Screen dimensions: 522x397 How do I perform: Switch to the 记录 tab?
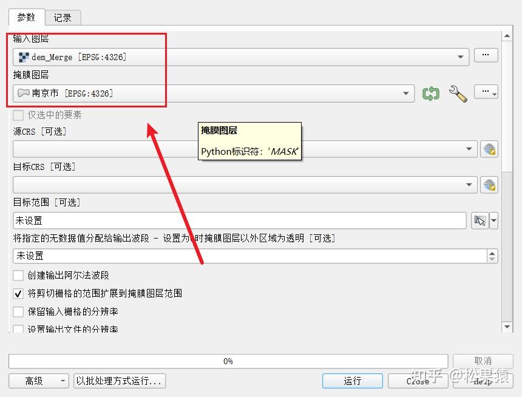point(63,17)
